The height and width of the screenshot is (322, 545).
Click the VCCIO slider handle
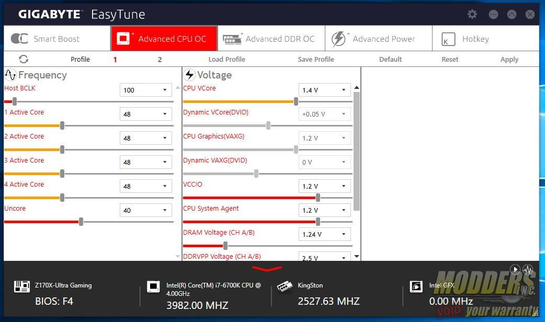pos(317,198)
